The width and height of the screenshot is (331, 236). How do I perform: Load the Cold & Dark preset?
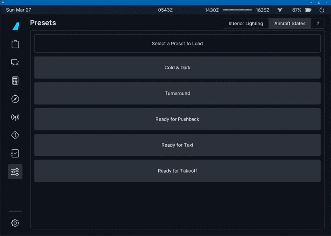[x=177, y=68]
